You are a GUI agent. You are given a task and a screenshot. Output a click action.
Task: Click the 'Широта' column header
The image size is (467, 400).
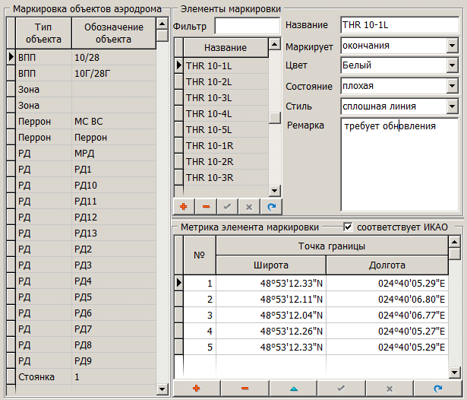(270, 265)
